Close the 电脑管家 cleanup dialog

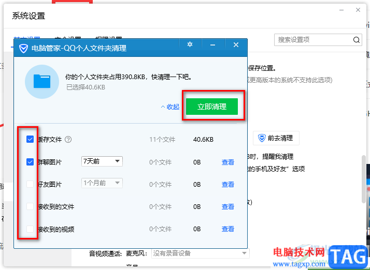click(236, 45)
